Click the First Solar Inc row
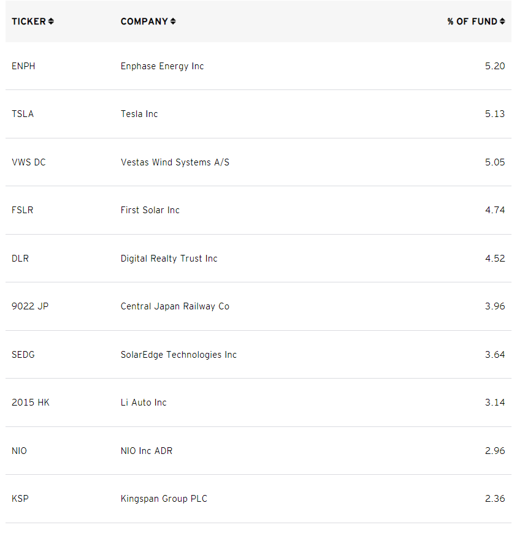 click(258, 210)
